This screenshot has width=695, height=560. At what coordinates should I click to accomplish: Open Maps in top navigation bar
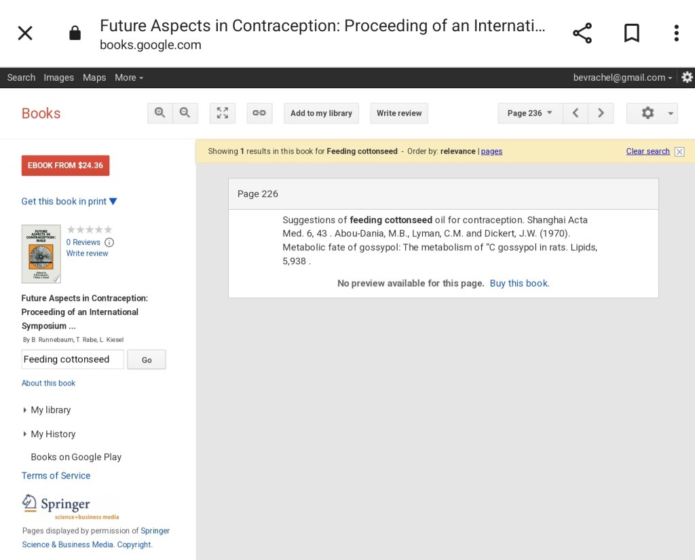pos(94,77)
